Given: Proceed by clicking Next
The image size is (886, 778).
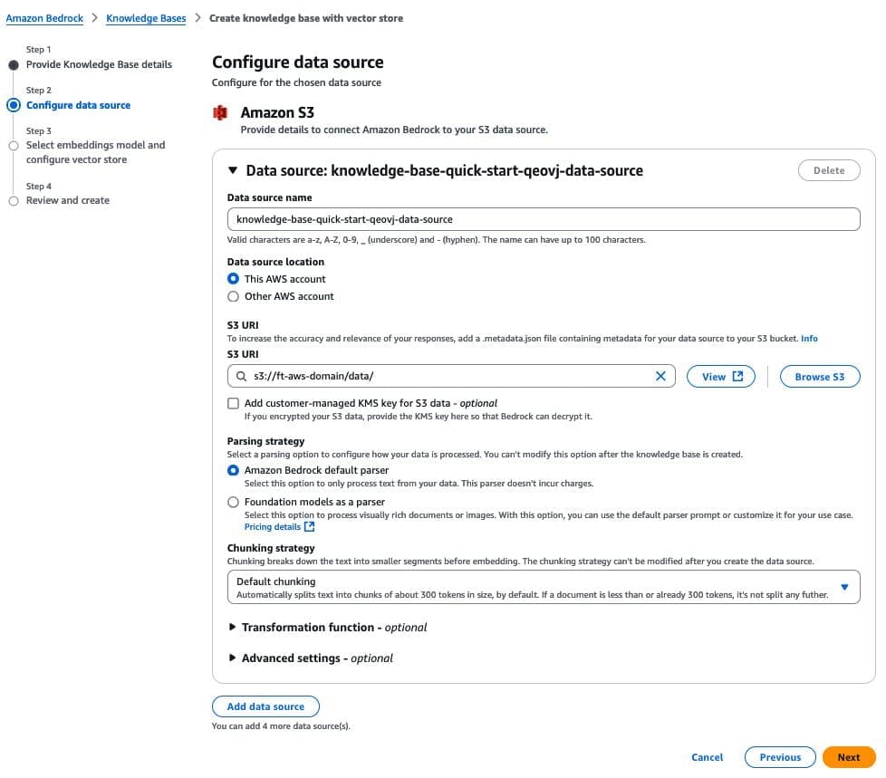Looking at the screenshot, I should coord(848,757).
